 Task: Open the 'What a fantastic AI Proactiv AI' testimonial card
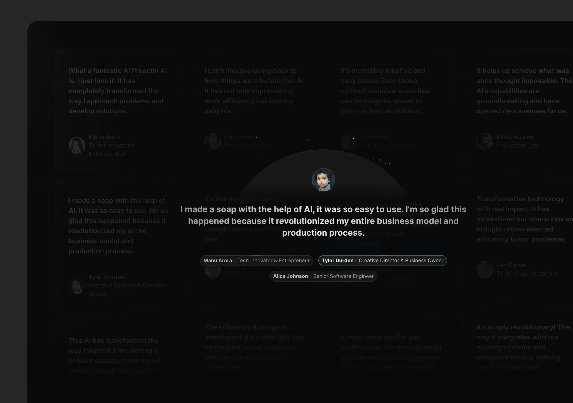pyautogui.click(x=118, y=111)
